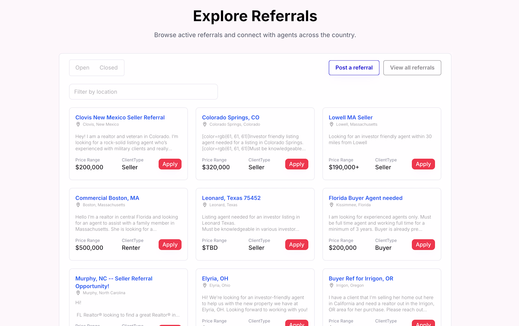Apply to the Commercial Boston, MA referral
519x326 pixels.
170,245
